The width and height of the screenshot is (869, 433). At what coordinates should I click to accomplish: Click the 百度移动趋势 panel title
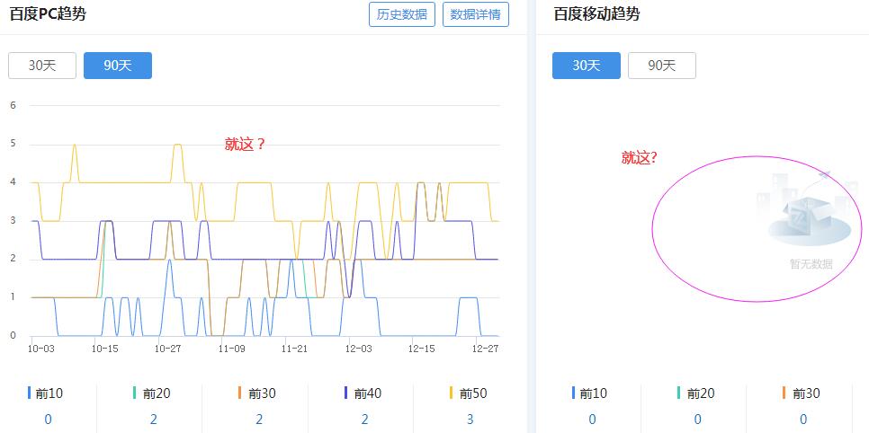click(596, 14)
